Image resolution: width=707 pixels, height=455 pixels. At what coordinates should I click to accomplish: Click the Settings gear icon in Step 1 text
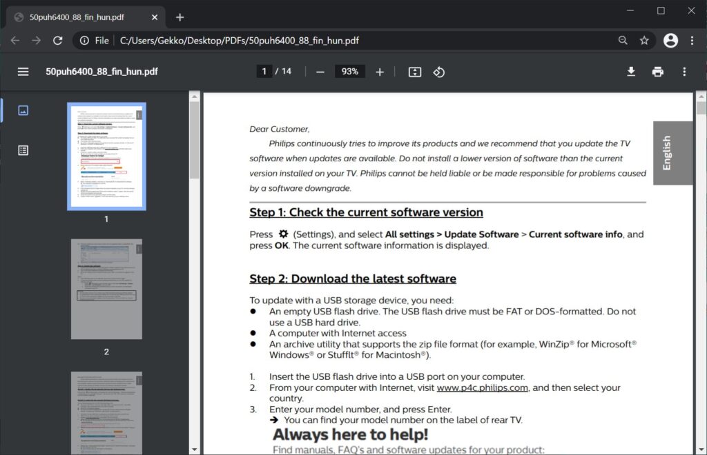tap(283, 234)
